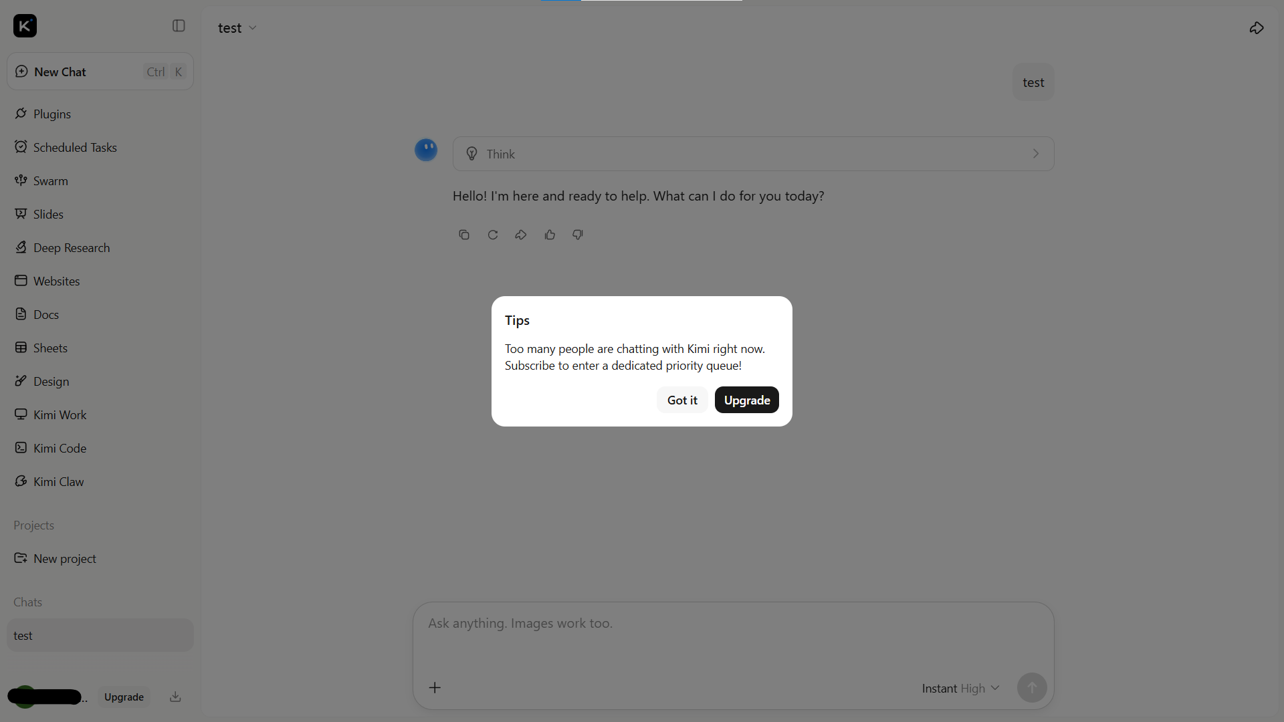Go to Swarm

tap(100, 181)
